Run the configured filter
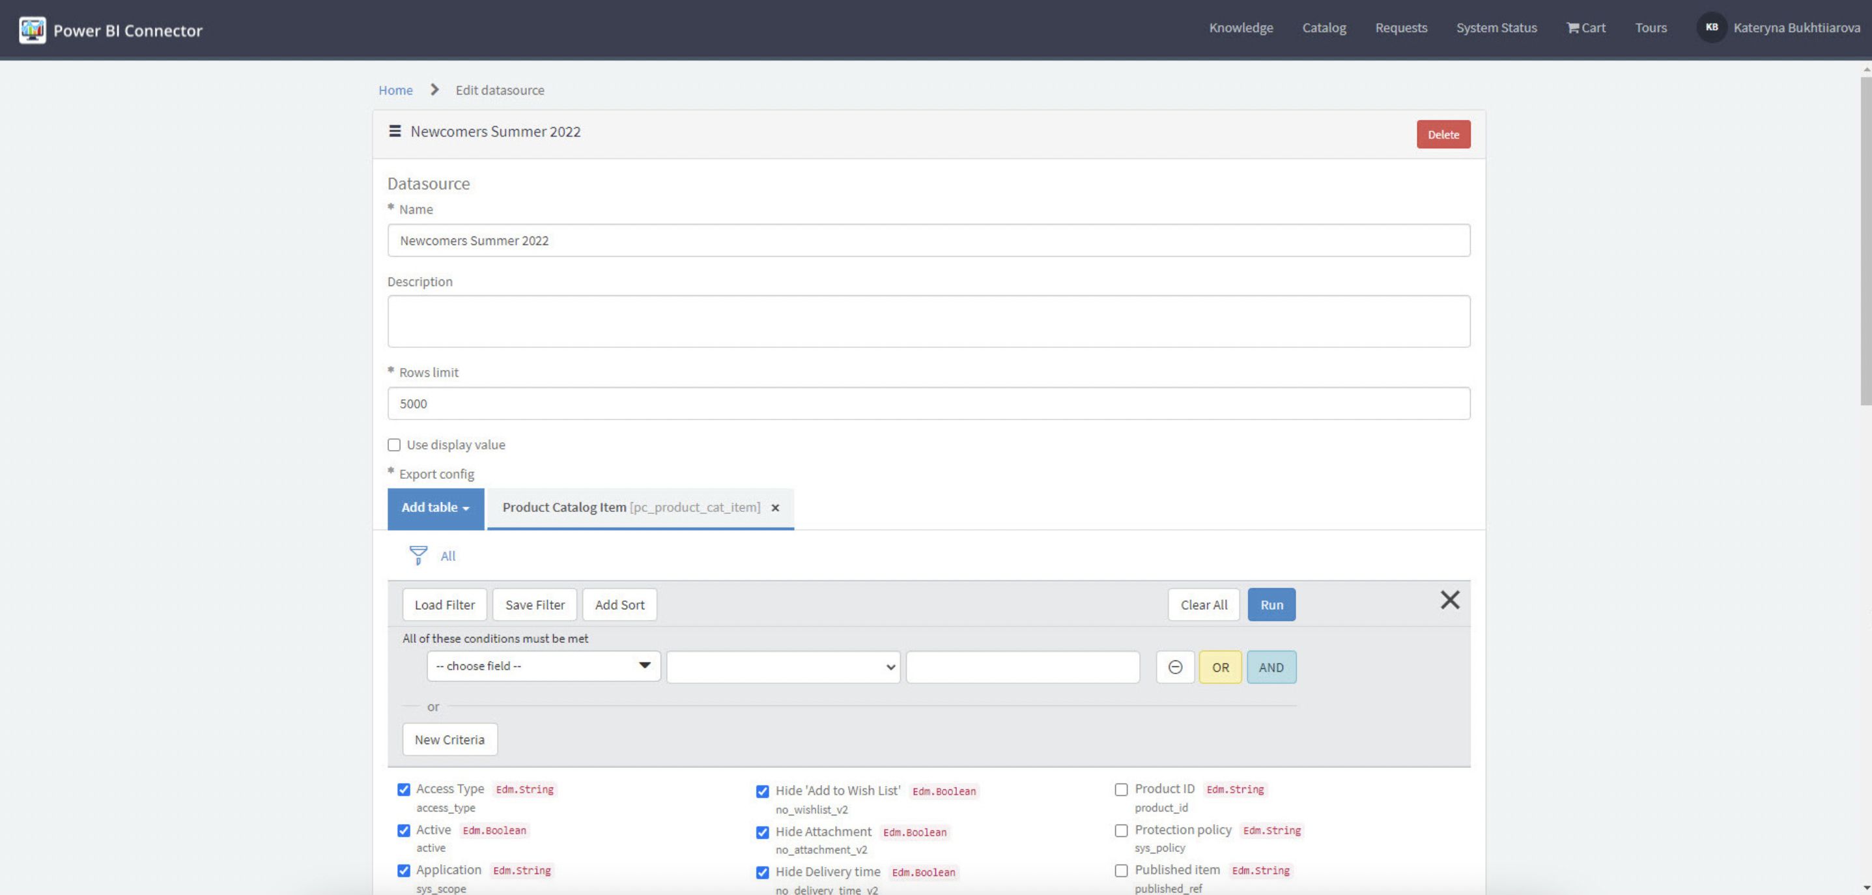Screen dimensions: 1872x895 [x=1271, y=604]
